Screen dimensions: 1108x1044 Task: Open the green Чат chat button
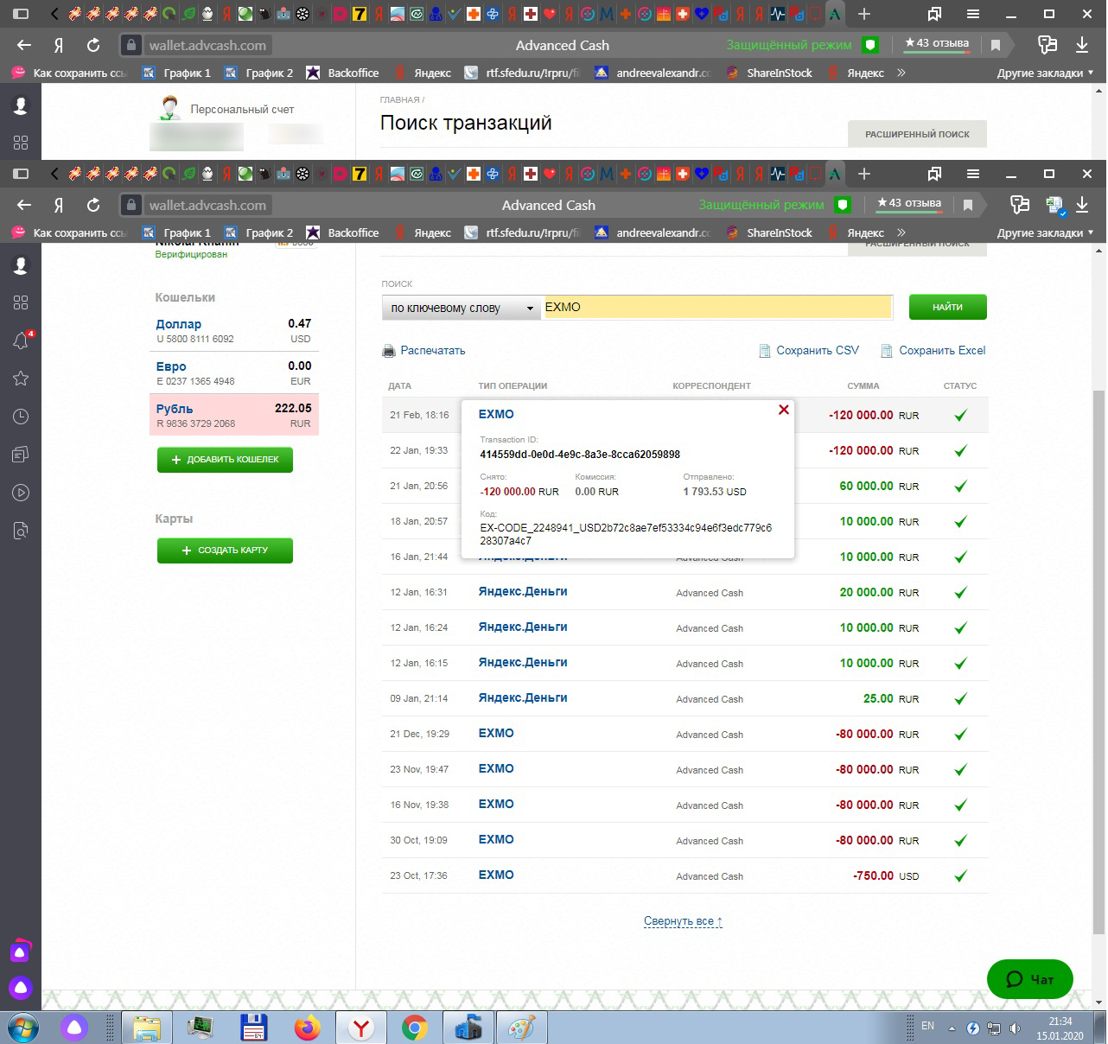pos(1029,979)
